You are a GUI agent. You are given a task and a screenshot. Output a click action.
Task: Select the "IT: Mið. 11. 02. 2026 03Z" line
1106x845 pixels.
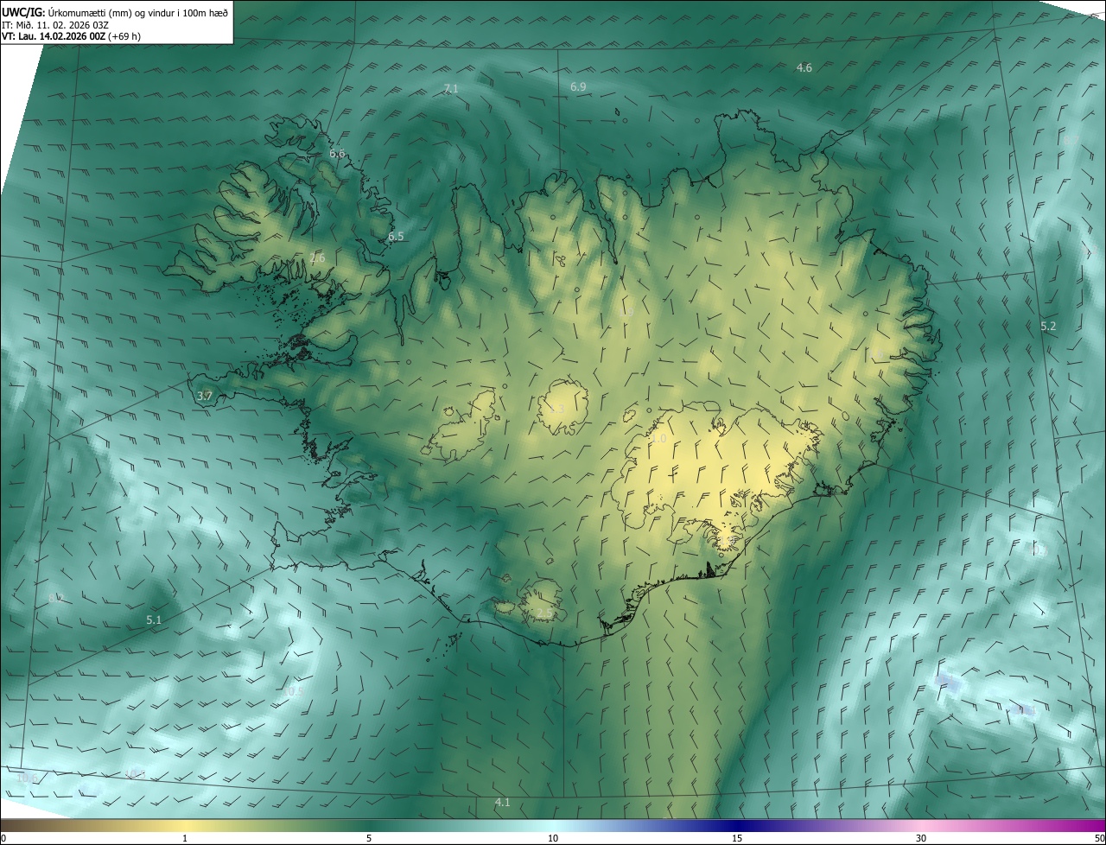click(x=55, y=24)
